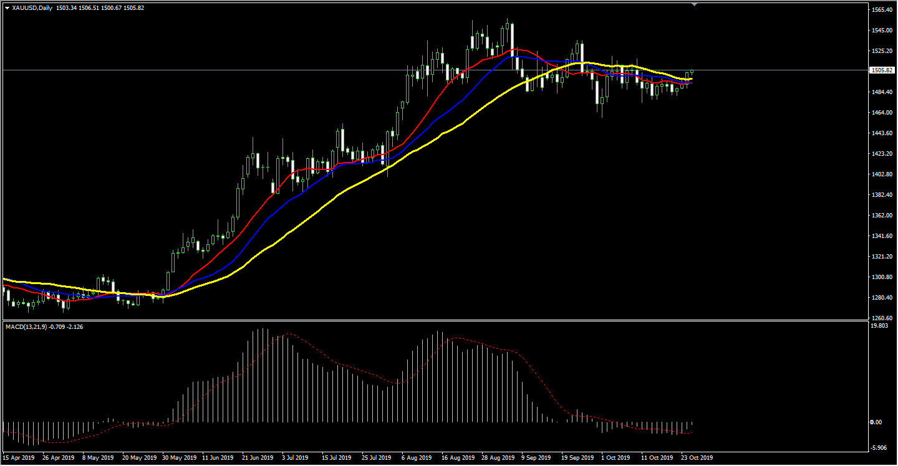Screen dimensions: 898x466
Task: Click the 30 May 2019 date label
Action: point(178,457)
